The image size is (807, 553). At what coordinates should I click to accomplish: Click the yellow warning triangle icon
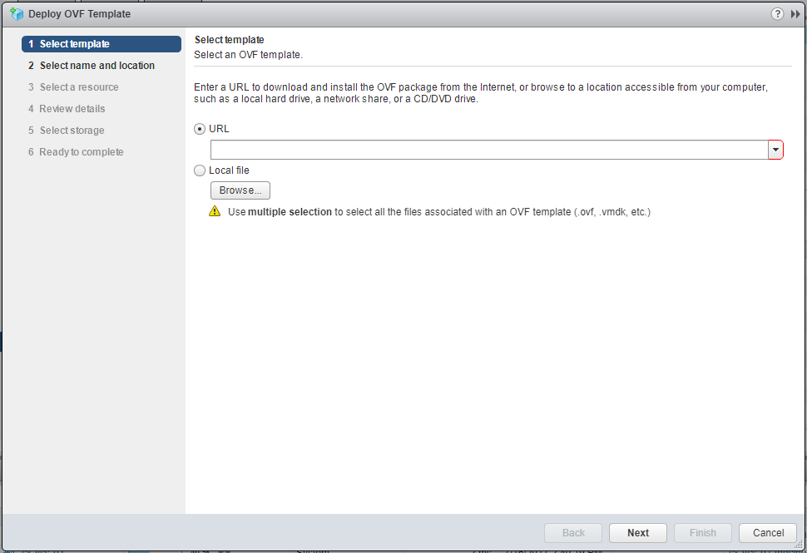pos(215,211)
